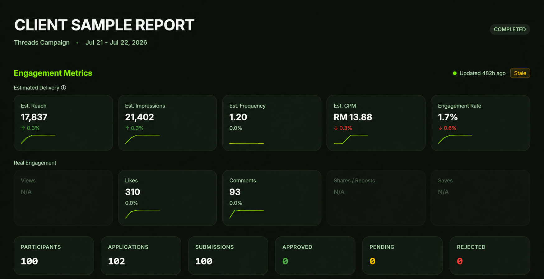Select the 1.7% Engagement Rate value

pyautogui.click(x=448, y=117)
